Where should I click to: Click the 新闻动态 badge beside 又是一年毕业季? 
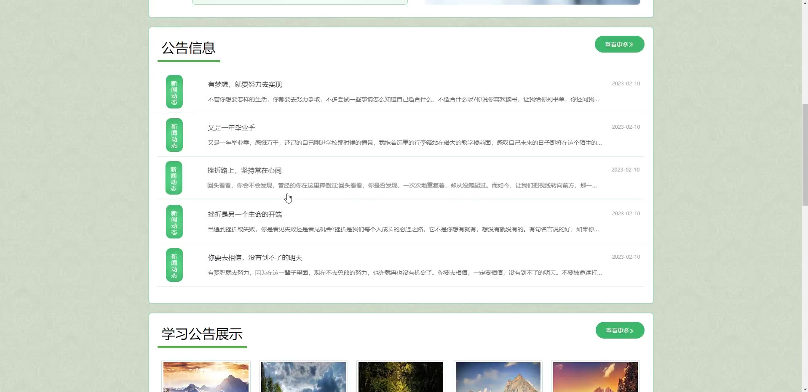[x=174, y=135]
